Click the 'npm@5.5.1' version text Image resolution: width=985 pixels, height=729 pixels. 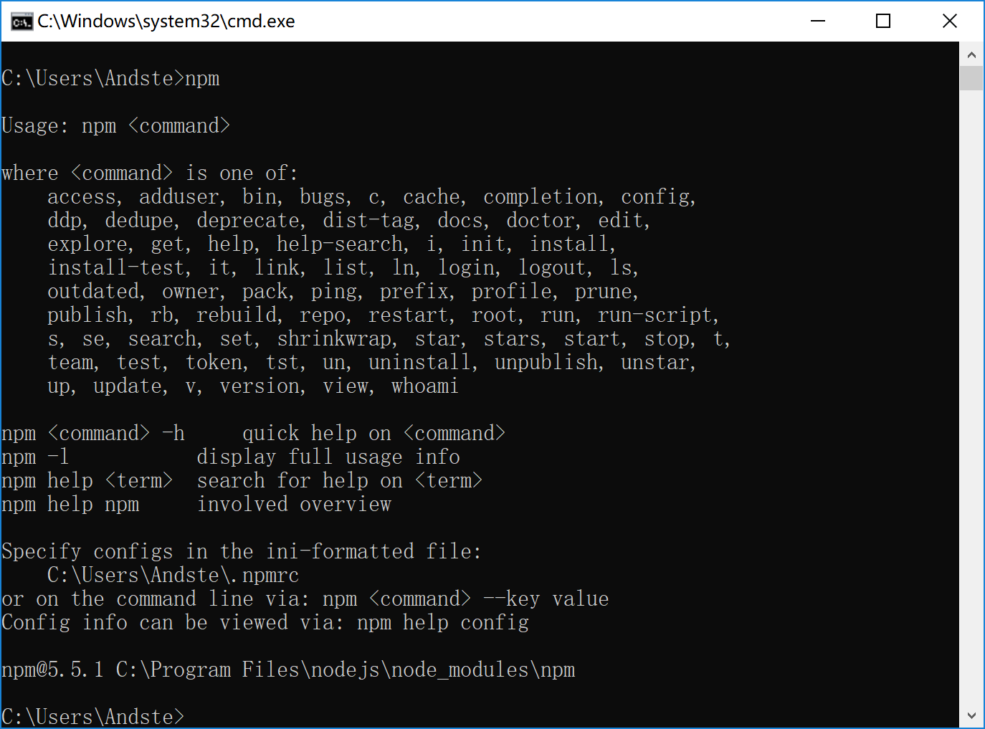pos(53,670)
